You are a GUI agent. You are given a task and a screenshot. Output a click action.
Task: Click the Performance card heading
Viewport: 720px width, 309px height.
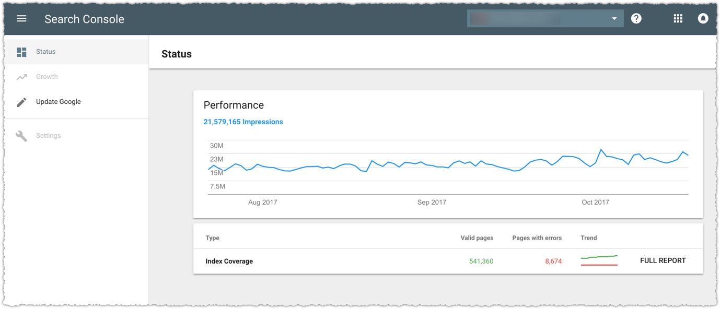pyautogui.click(x=234, y=105)
